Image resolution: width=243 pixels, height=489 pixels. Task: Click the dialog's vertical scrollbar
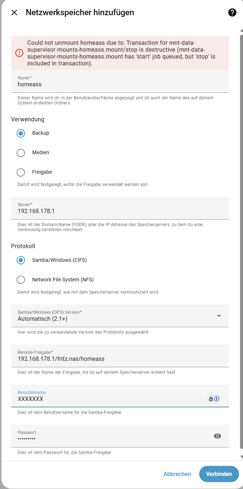(x=242, y=242)
